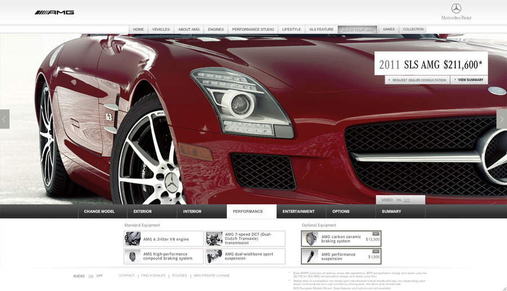Open carbon ceramic braking system thumbnail
The image size is (507, 291).
coord(310,239)
